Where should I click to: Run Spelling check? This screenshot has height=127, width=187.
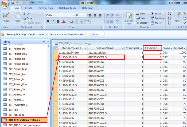point(157,18)
